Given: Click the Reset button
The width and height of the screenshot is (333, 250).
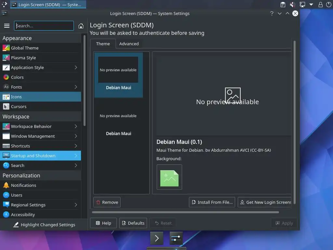Looking at the screenshot, I should tap(163, 223).
